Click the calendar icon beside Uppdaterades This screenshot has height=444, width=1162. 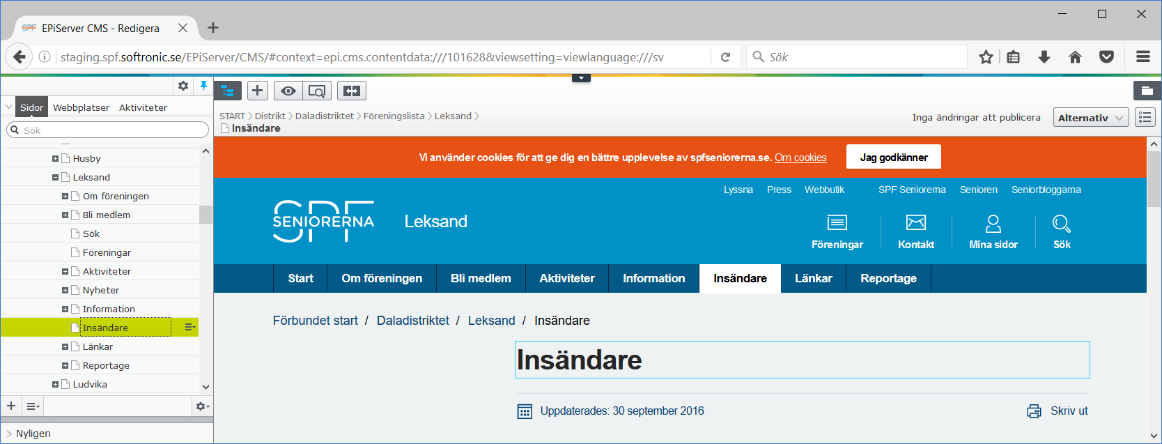coord(525,411)
